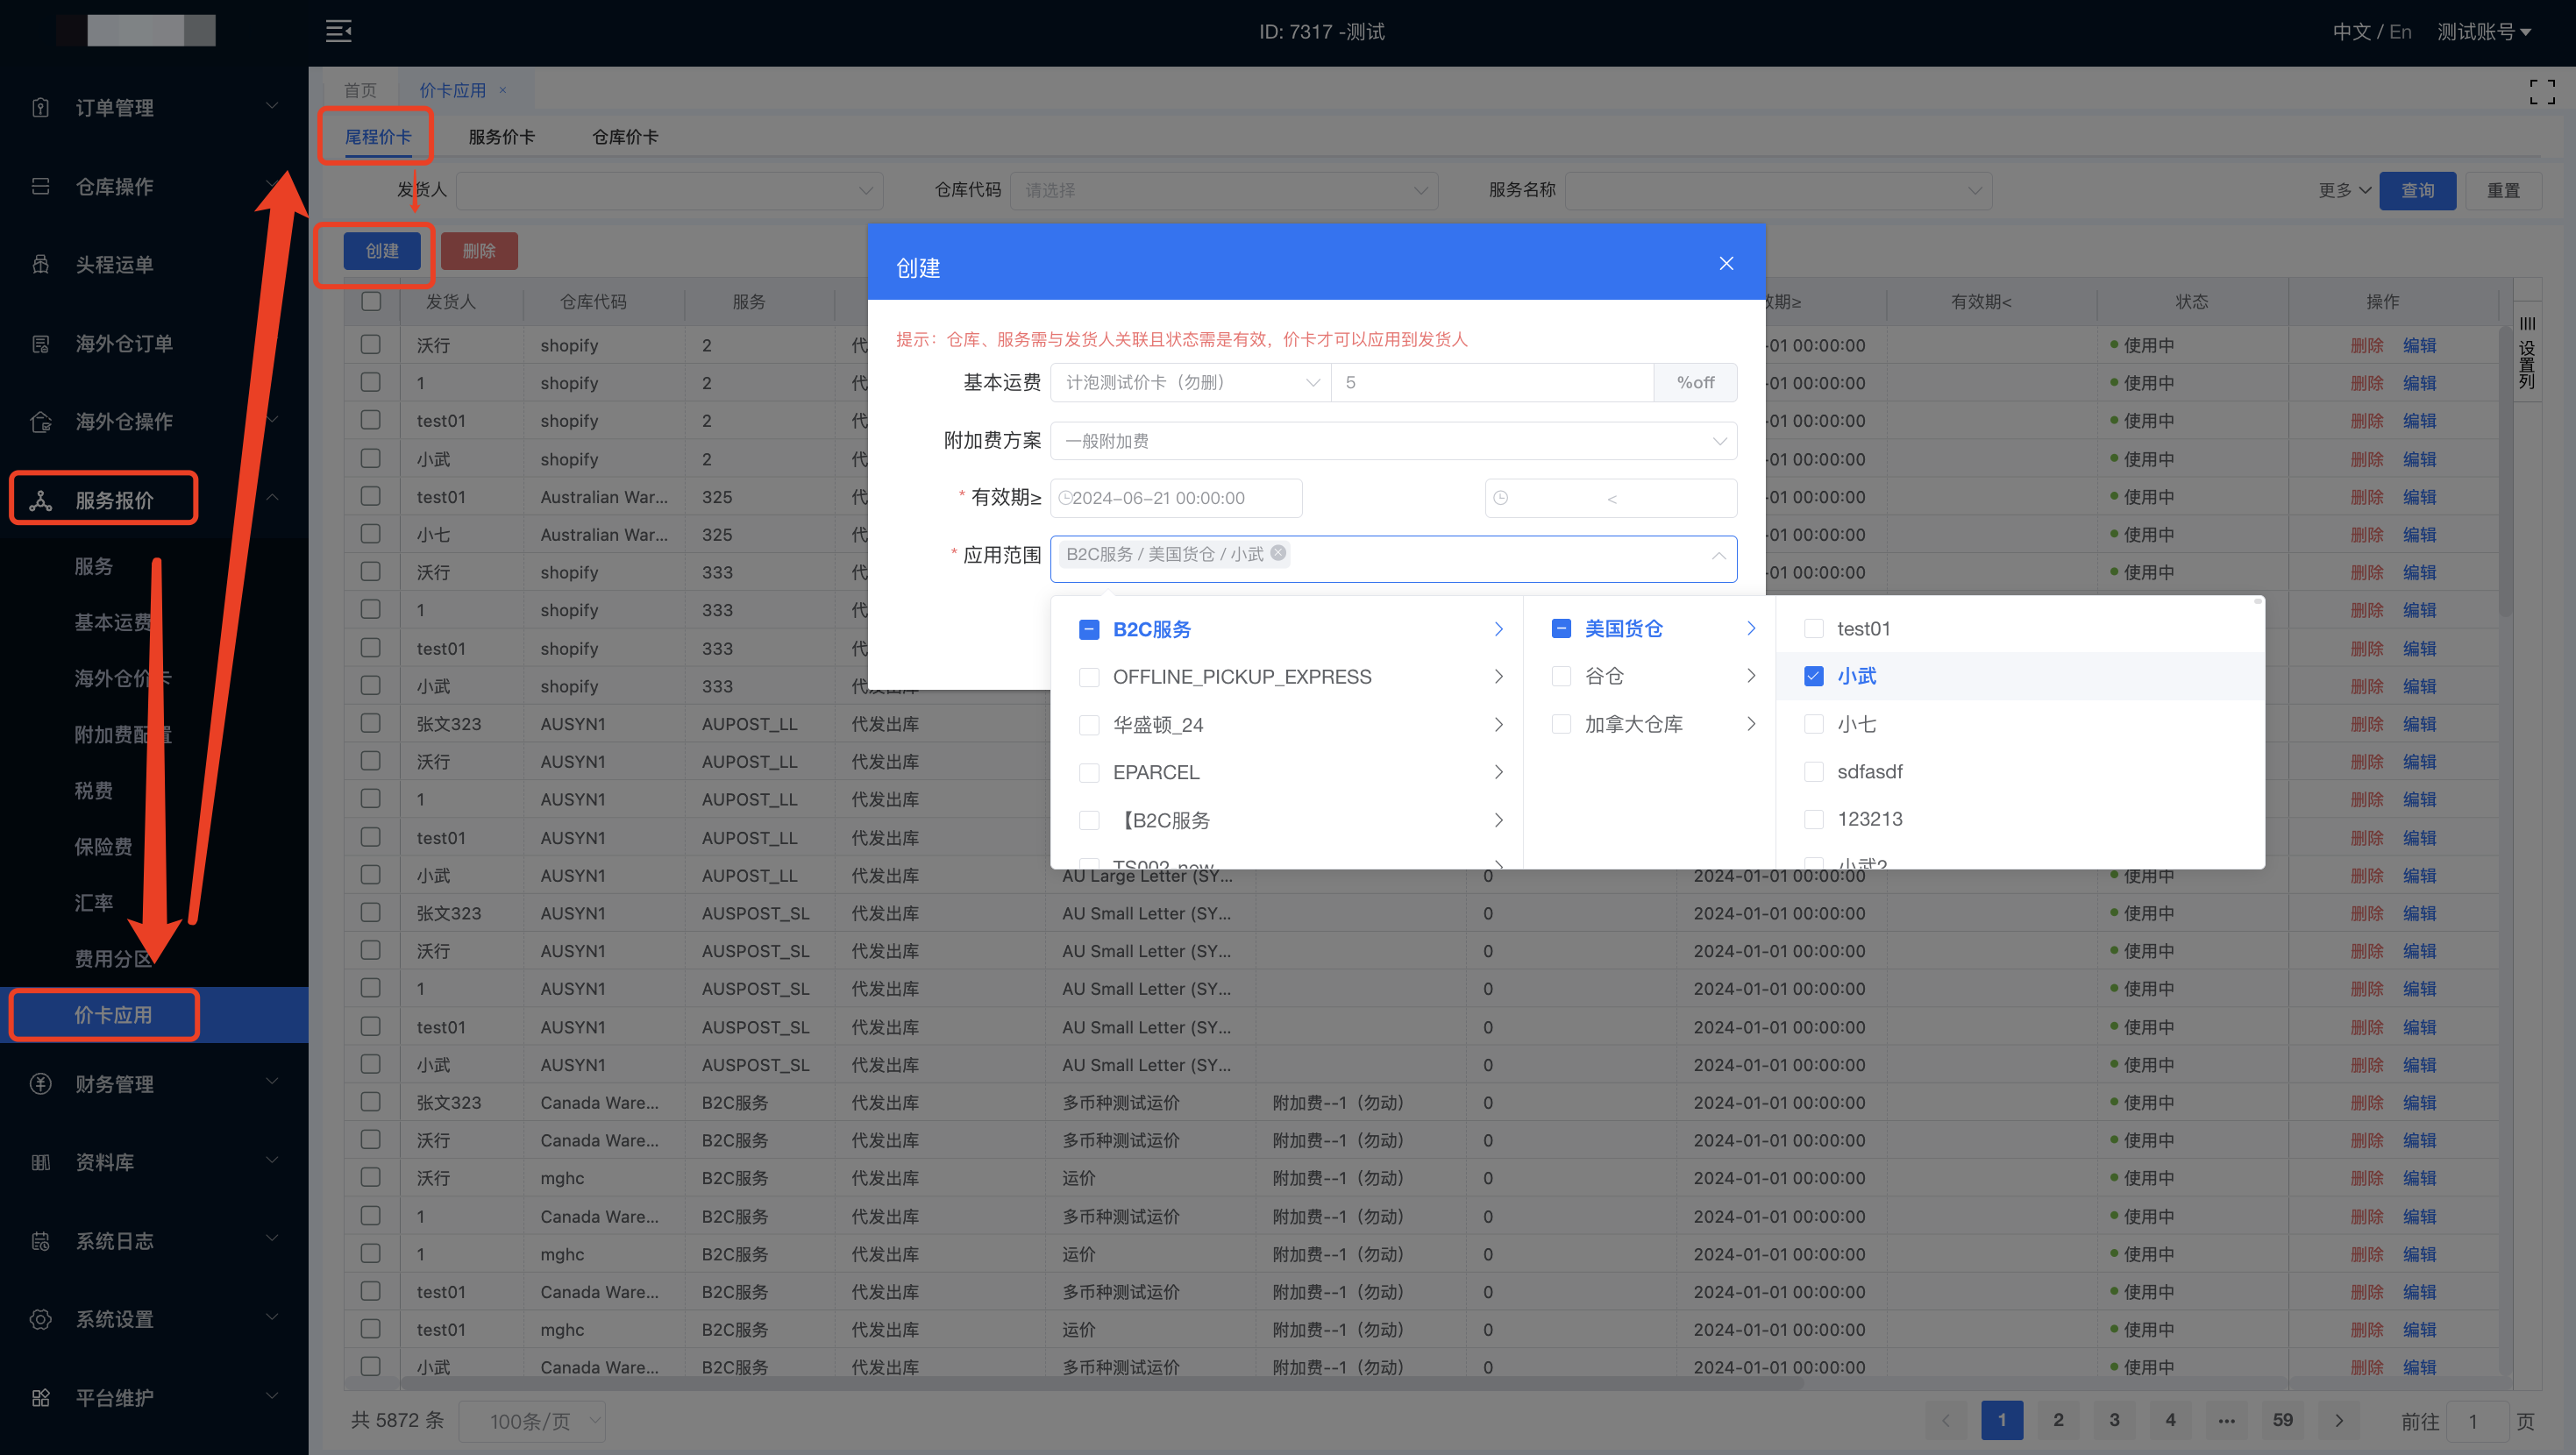2576x1455 pixels.
Task: Open the 订单管理 sidebar menu
Action: point(154,107)
